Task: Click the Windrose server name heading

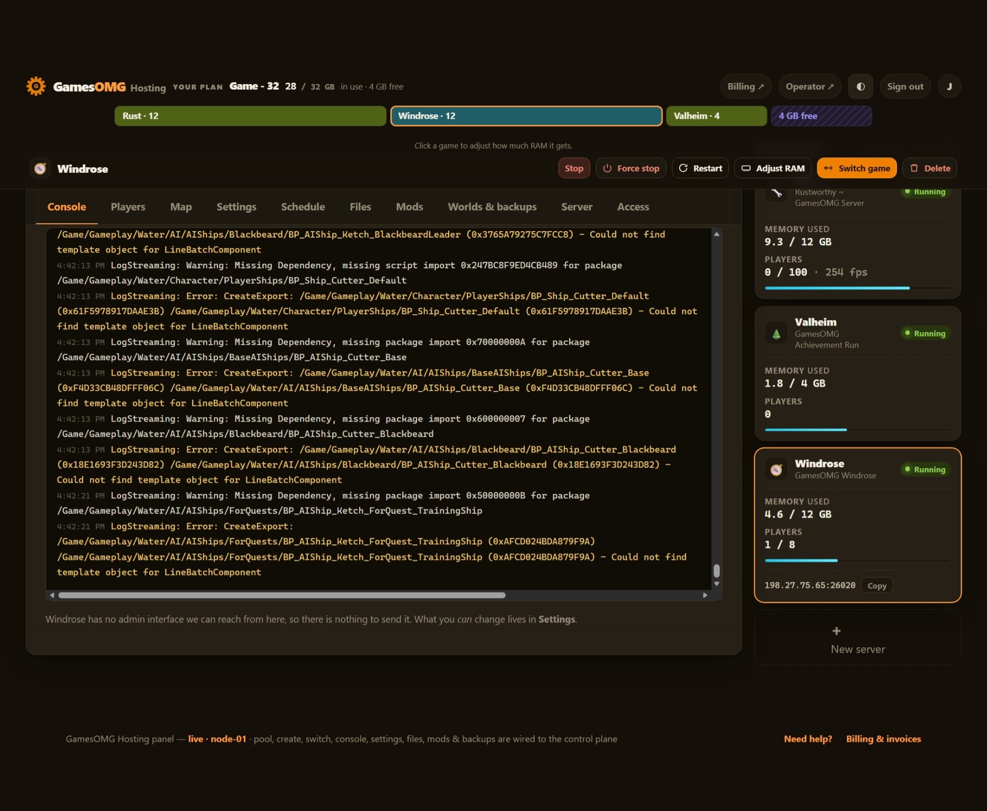Action: pos(83,169)
